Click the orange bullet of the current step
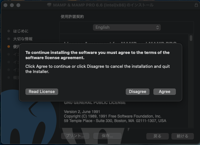The image size is (200, 145). (x=9, y=47)
